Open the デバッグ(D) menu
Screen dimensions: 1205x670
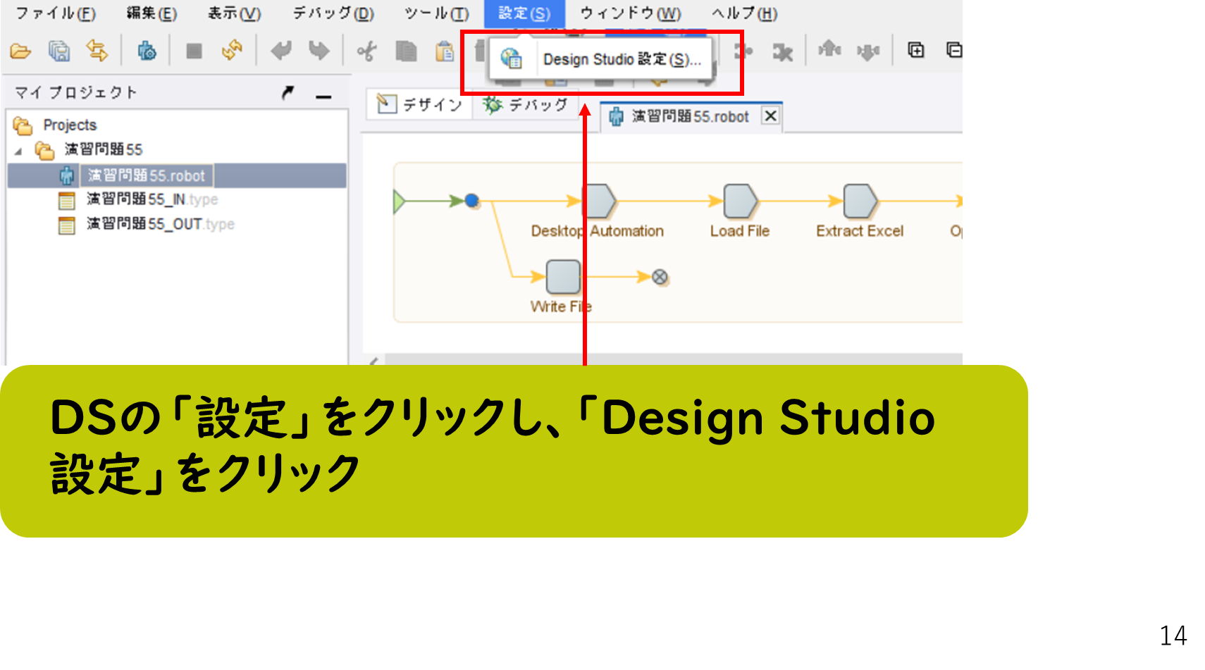(x=333, y=13)
